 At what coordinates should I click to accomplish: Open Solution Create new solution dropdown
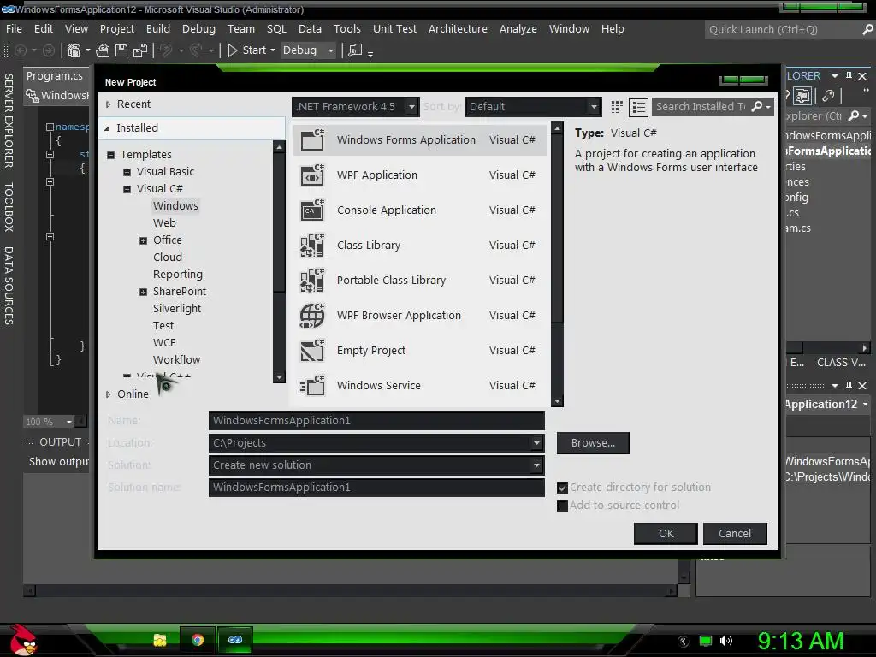tap(536, 465)
